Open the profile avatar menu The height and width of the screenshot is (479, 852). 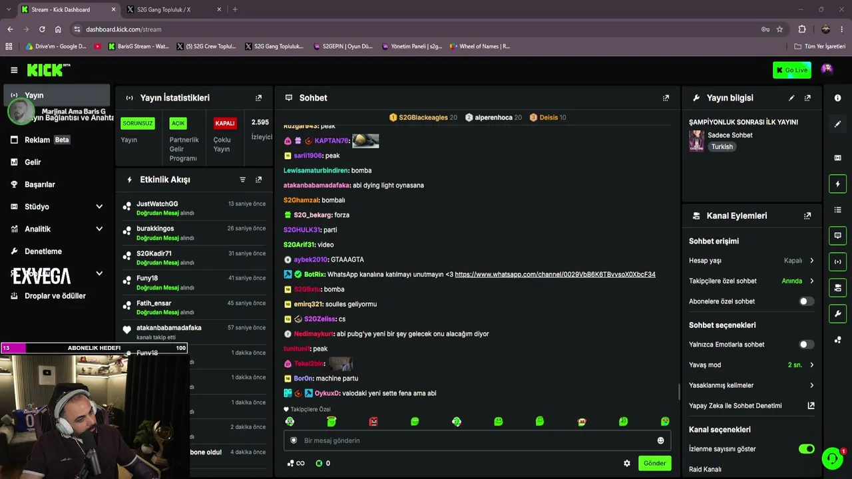(827, 69)
